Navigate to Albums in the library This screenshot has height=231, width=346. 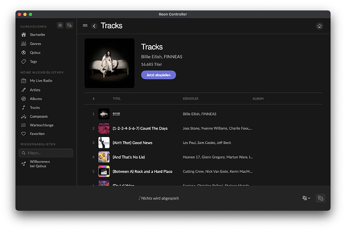tap(36, 98)
